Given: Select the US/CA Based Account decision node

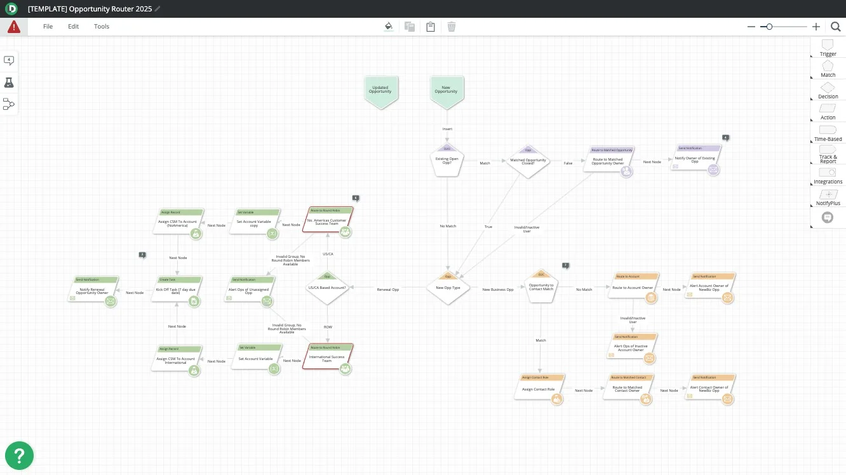Looking at the screenshot, I should point(327,288).
